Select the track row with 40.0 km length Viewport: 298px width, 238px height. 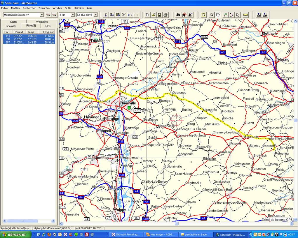(29, 39)
